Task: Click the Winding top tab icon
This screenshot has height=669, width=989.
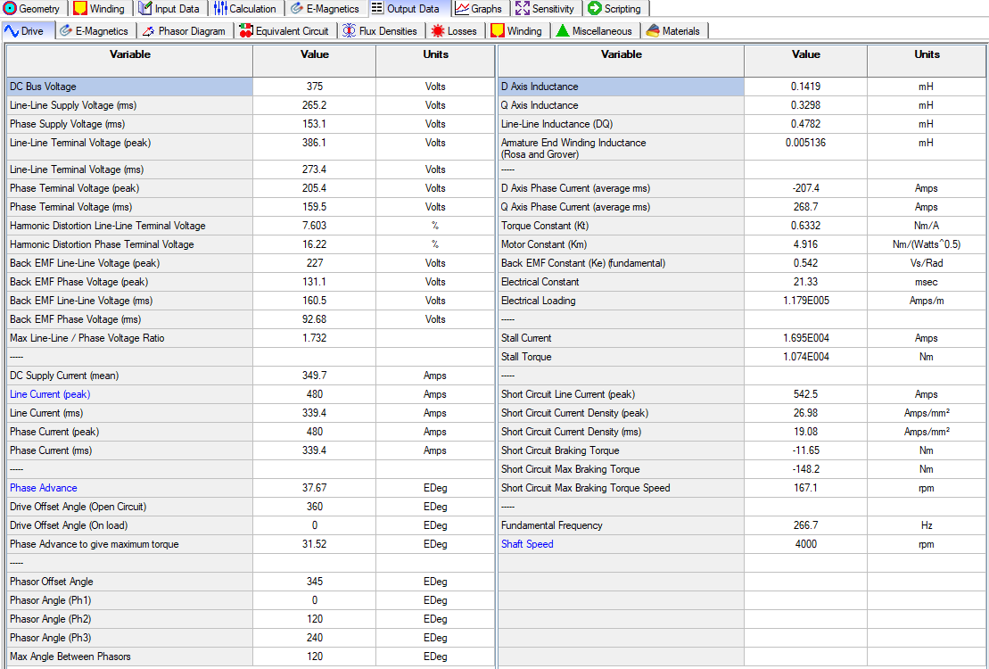Action: pos(79,9)
